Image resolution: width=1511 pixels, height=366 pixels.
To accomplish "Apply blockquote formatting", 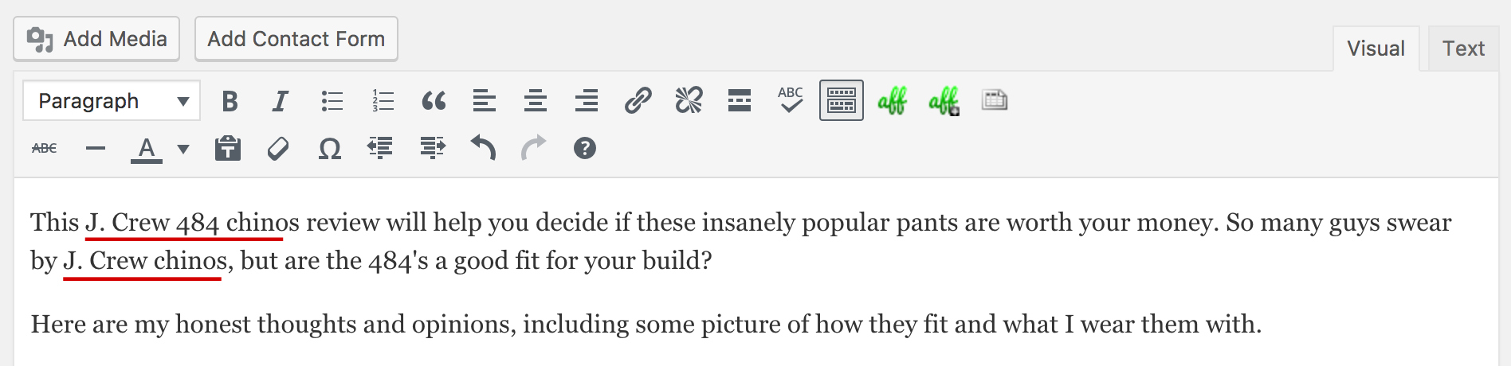I will tap(434, 101).
